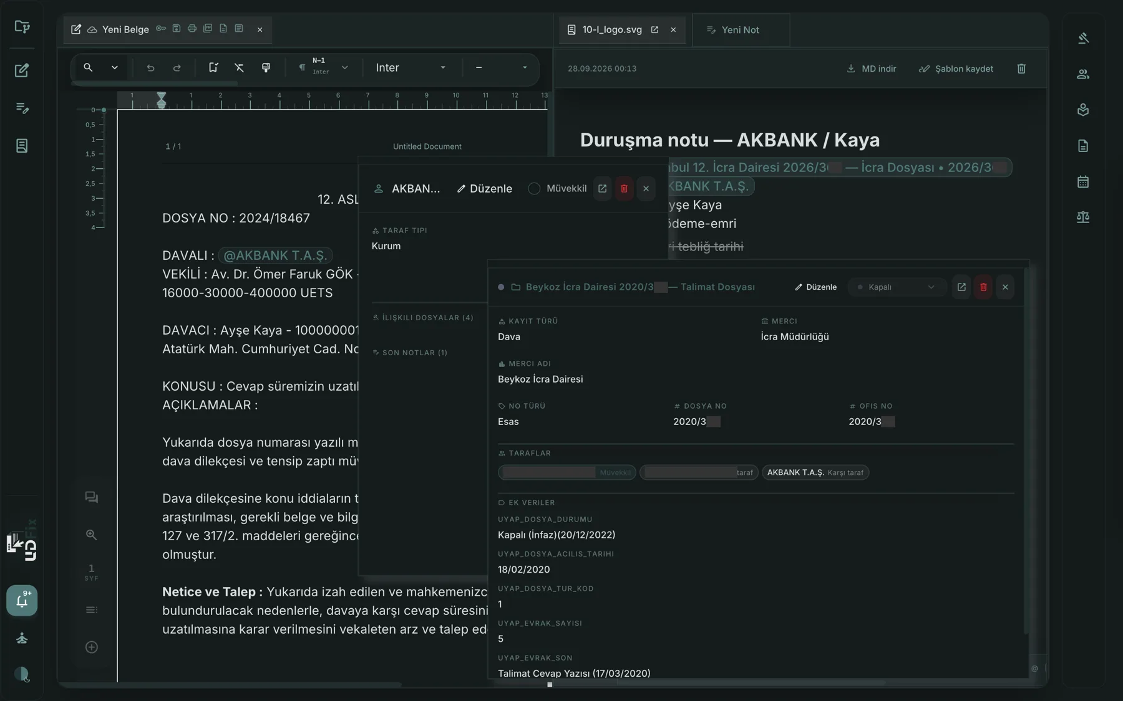Viewport: 1123px width, 701px height.
Task: Clear text formatting in toolbar
Action: (239, 67)
